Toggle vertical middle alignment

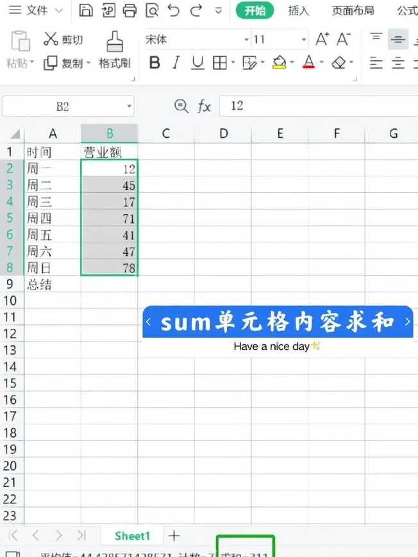397,39
